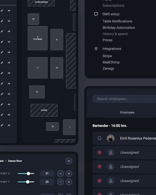Select the radio circle beside Emil Rosenius Pedersen

click(x=100, y=138)
